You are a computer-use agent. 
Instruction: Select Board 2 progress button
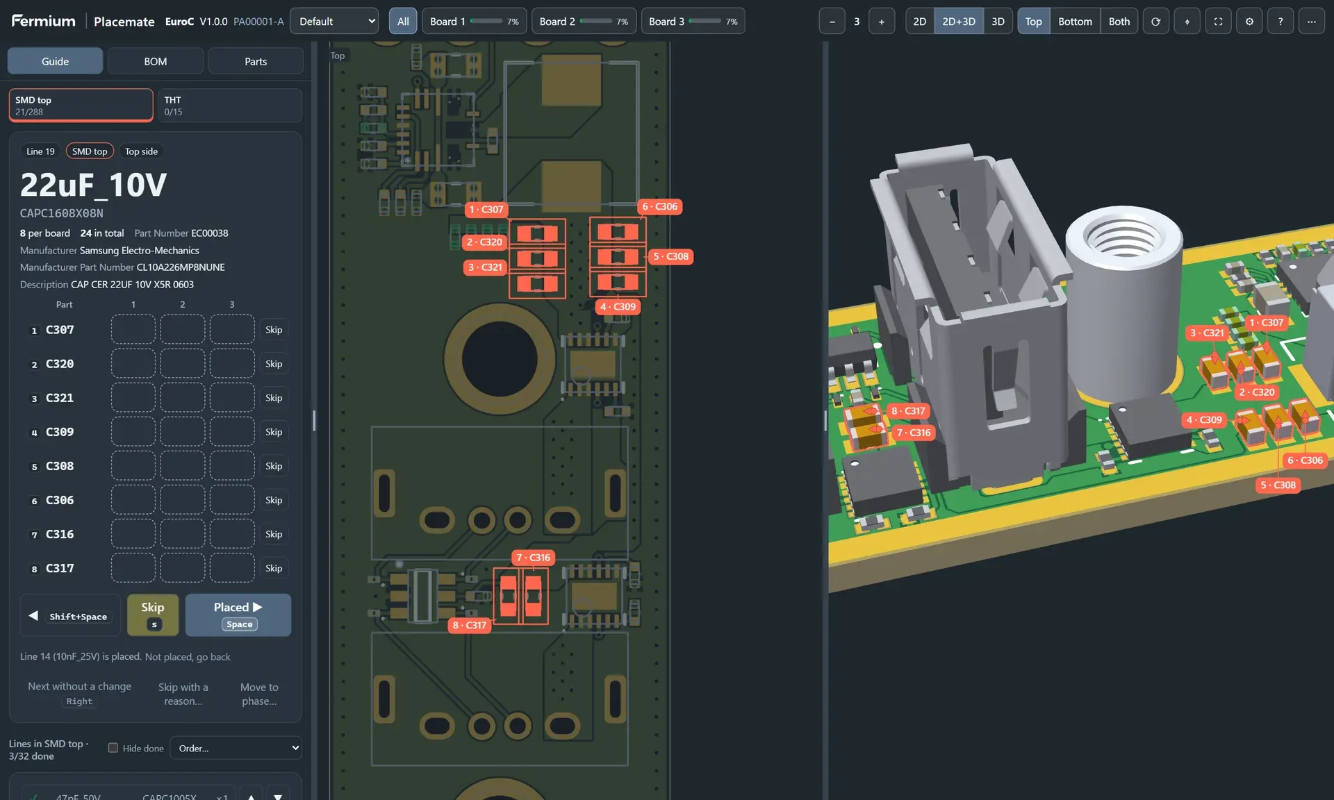pyautogui.click(x=584, y=22)
